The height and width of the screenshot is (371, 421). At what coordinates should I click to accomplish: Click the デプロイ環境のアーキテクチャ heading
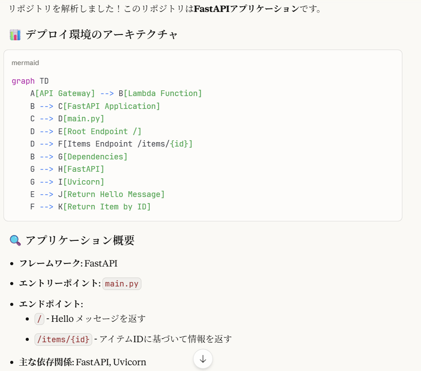click(101, 35)
